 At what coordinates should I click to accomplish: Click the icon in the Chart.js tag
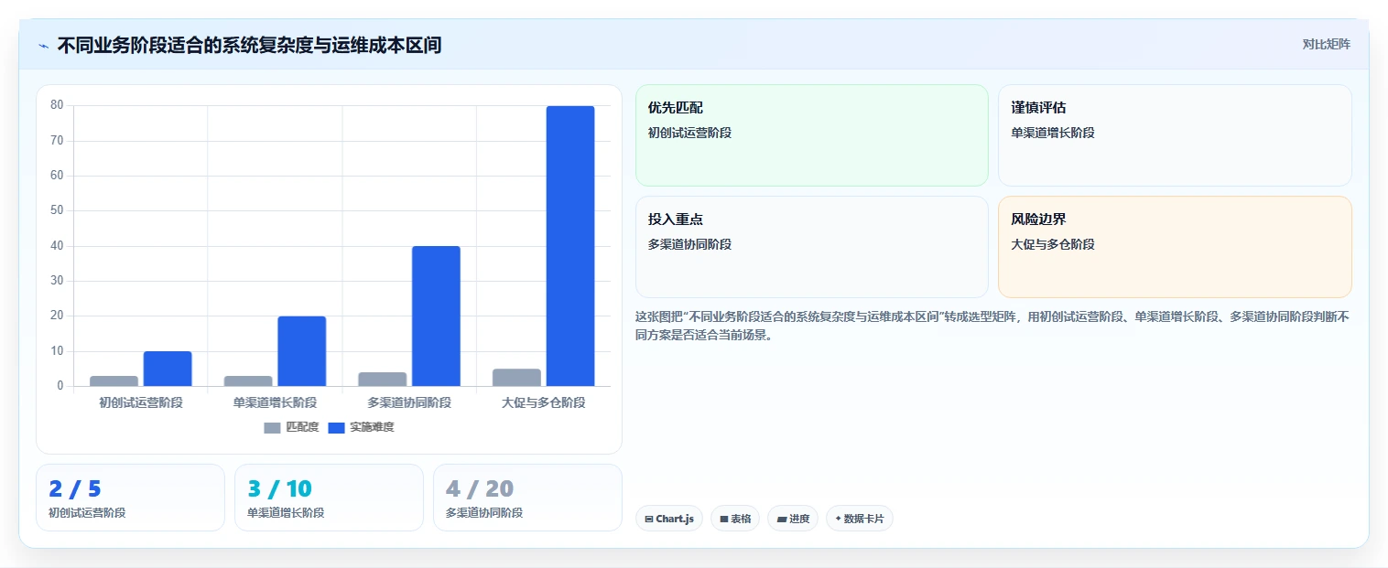(x=649, y=519)
